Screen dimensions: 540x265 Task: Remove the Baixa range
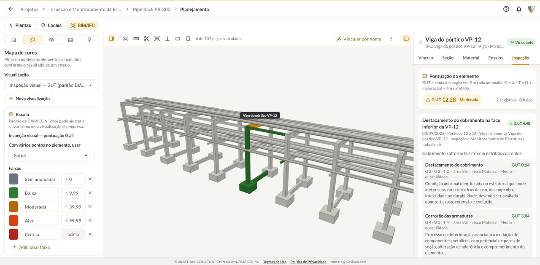pyautogui.click(x=90, y=193)
